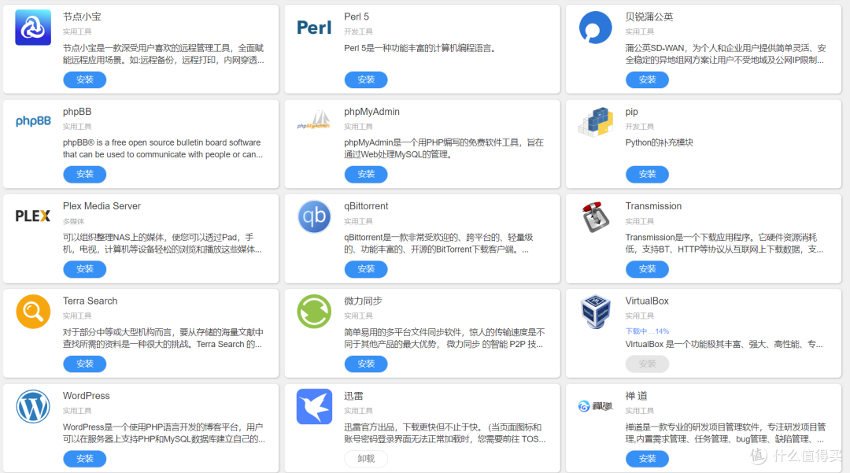This screenshot has width=850, height=473.
Task: Click the WordPress description text
Action: pos(164,433)
